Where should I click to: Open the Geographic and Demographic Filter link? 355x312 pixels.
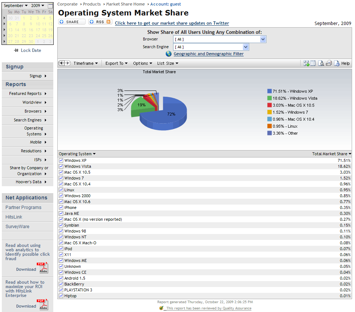tap(208, 54)
